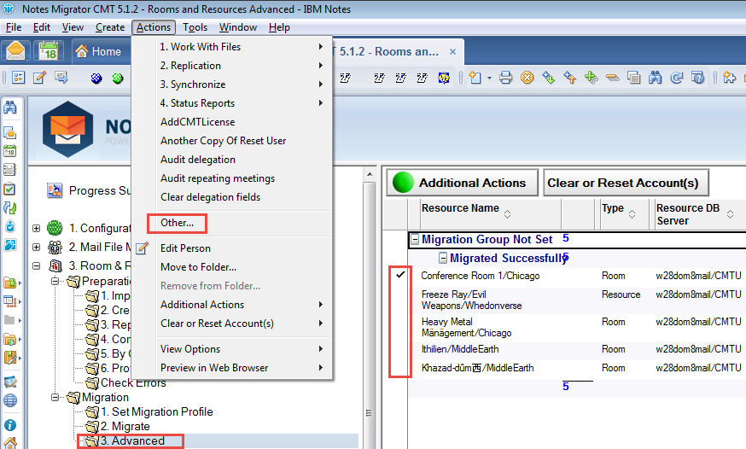
Task: Select checkbox column for Heavy Metal Management row
Action: click(399, 327)
